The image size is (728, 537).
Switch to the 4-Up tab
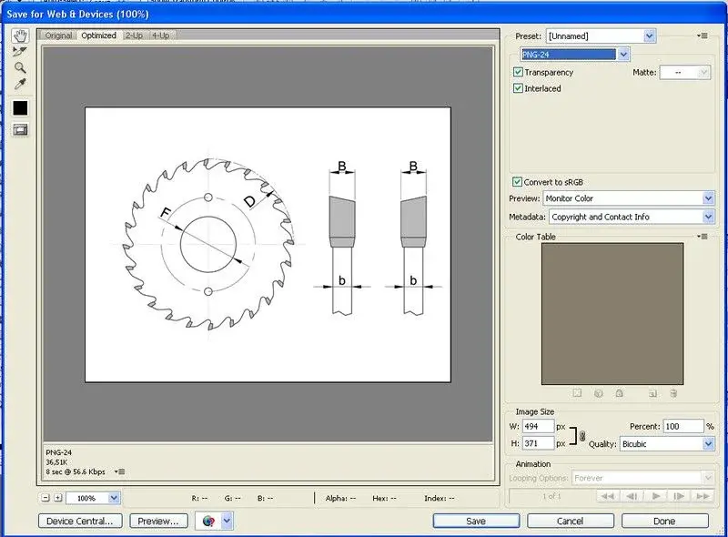[161, 35]
